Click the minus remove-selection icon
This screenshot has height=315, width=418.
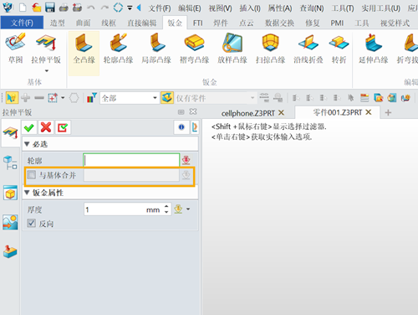tap(39, 98)
